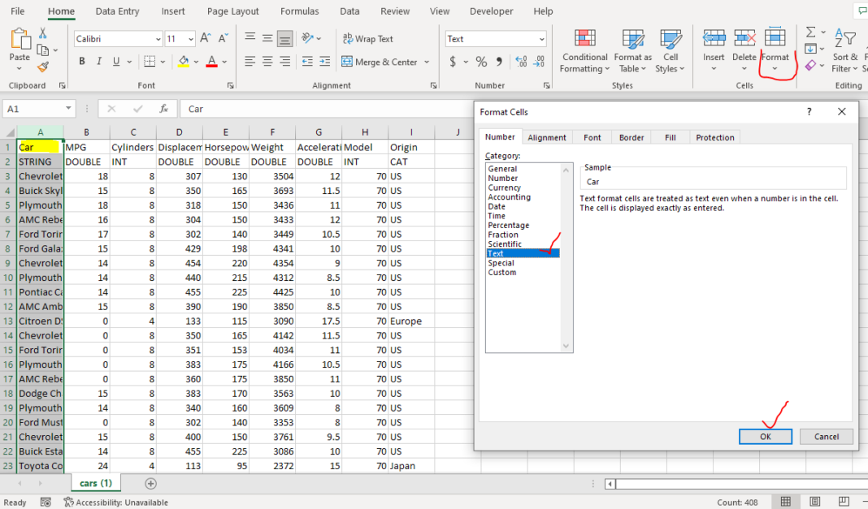Image resolution: width=868 pixels, height=509 pixels.
Task: Open the Calibri font name dropdown
Action: click(159, 38)
